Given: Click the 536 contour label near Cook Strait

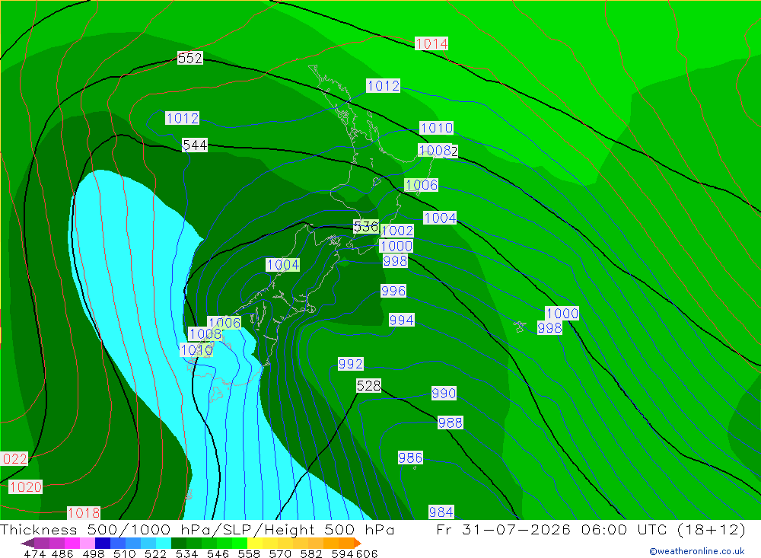Looking at the screenshot, I should pos(366,227).
